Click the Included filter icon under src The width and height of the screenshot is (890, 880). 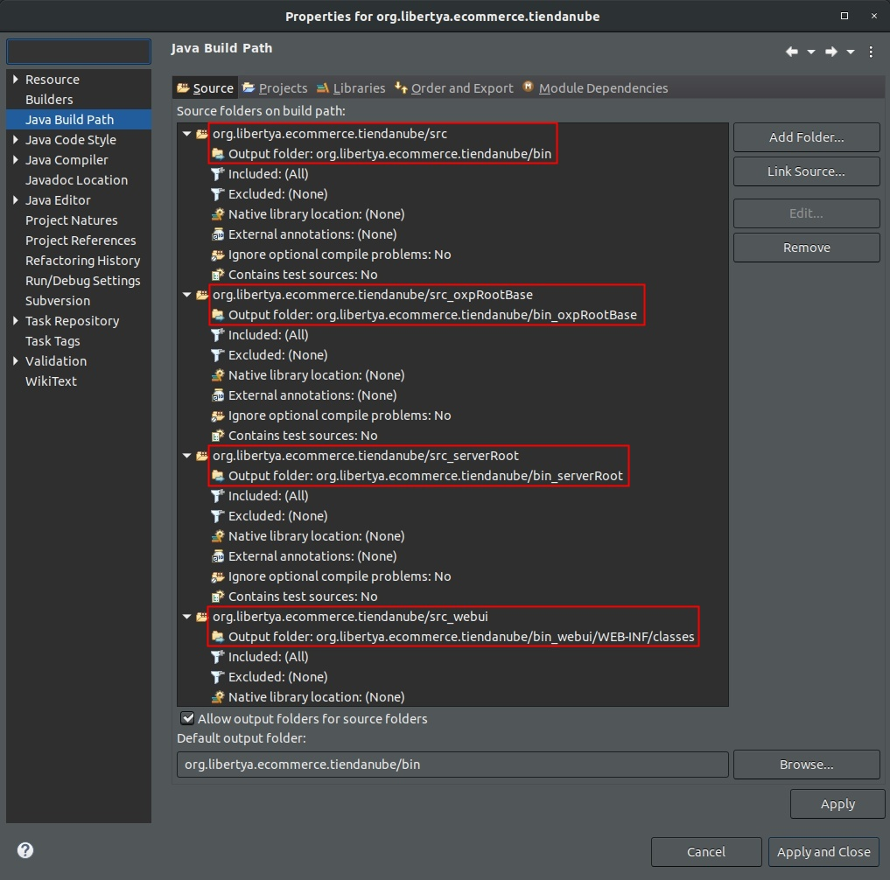coord(218,174)
